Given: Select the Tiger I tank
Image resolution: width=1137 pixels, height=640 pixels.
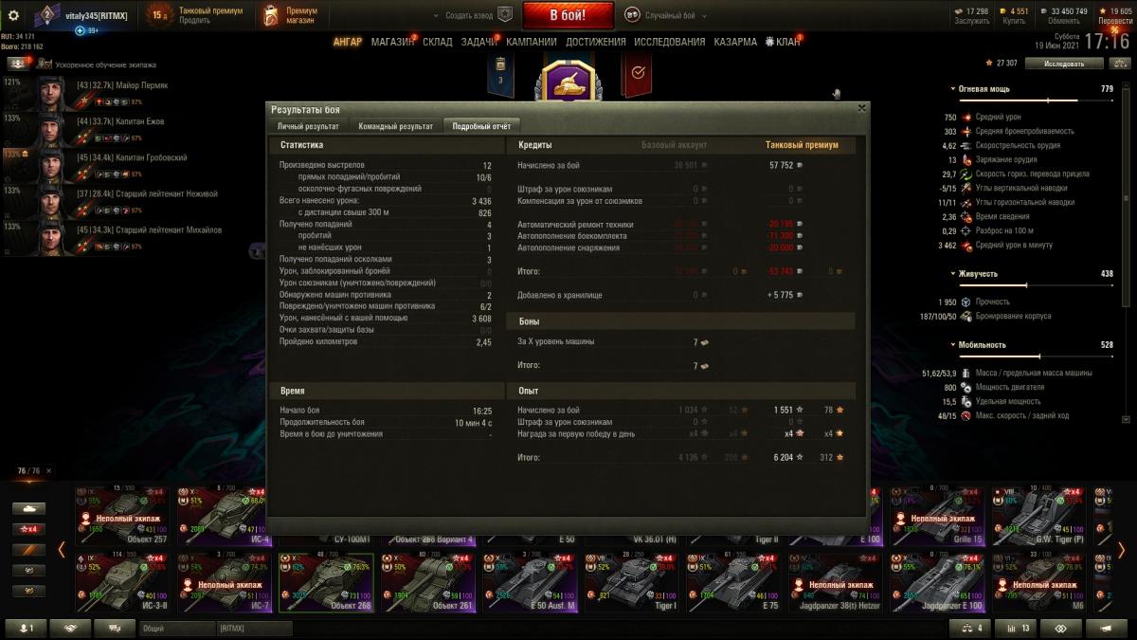Looking at the screenshot, I should (x=631, y=582).
